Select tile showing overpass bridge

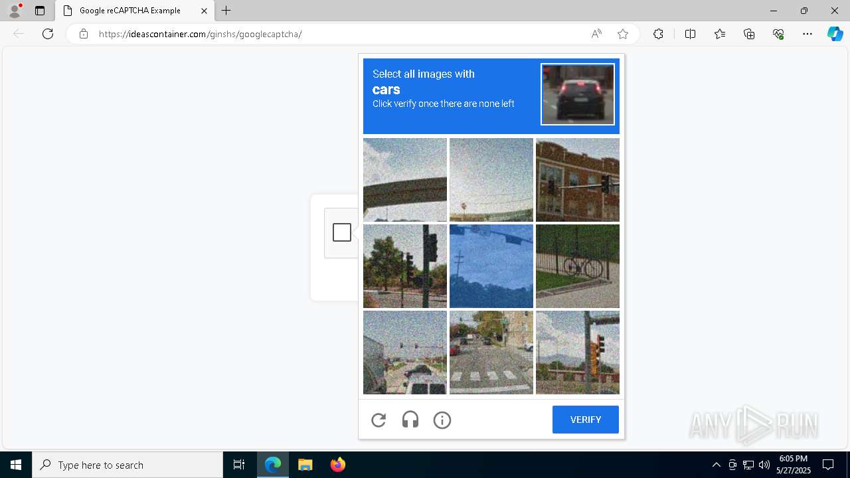[x=405, y=180]
